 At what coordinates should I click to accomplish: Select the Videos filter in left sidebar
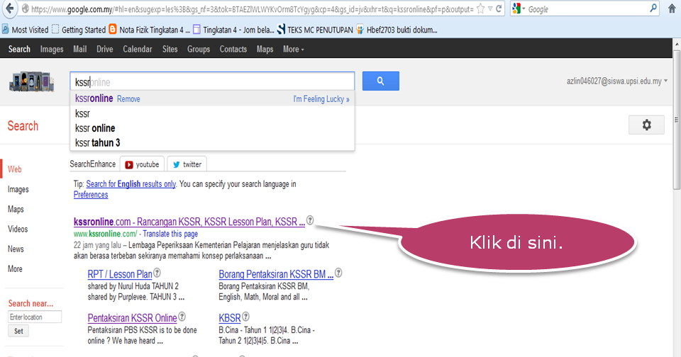coord(17,229)
